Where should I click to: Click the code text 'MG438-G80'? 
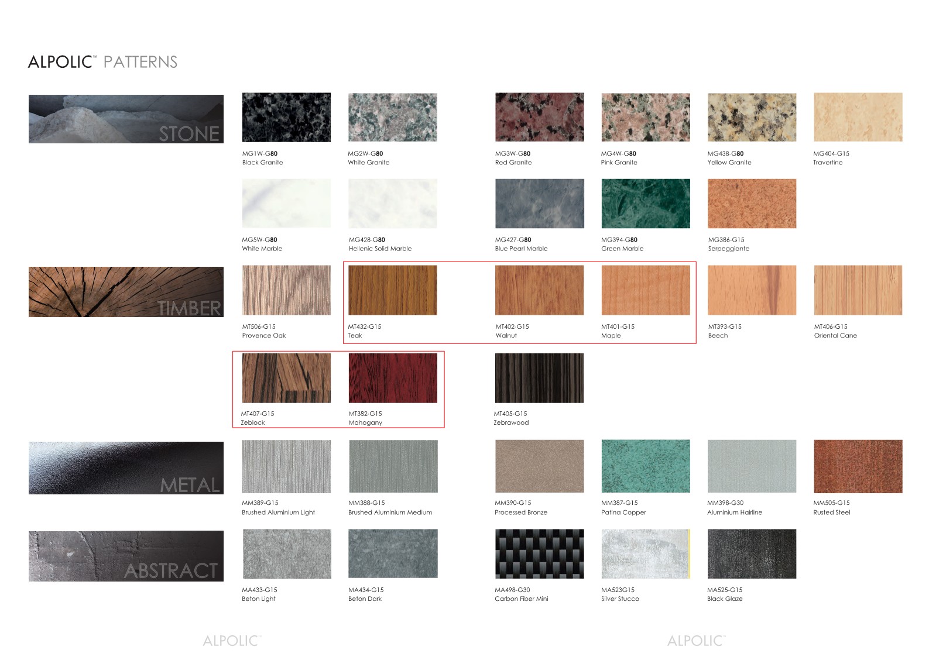[726, 153]
